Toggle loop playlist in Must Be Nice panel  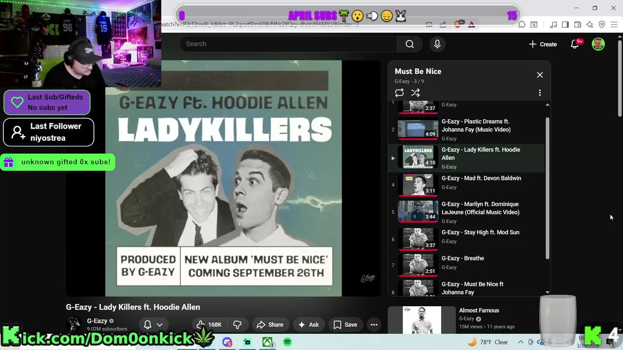pos(399,92)
